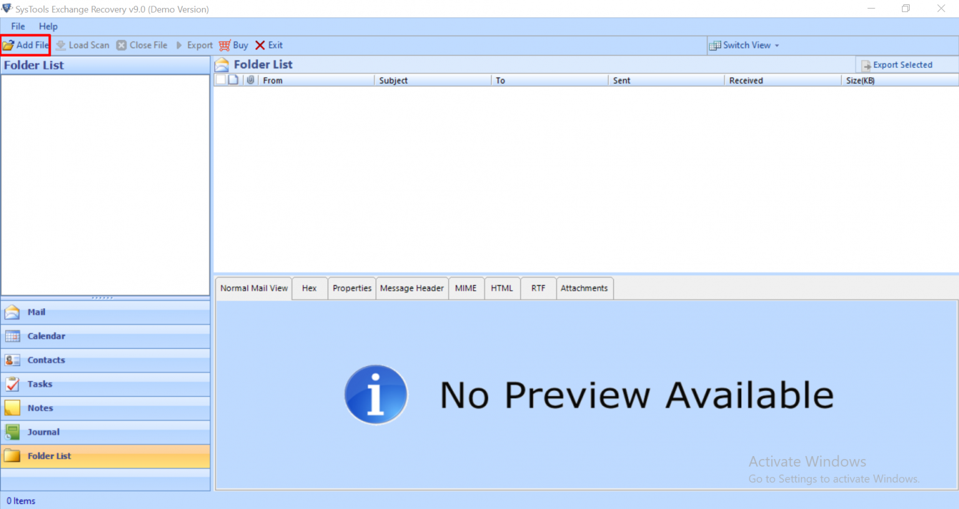Switch to the Message Header tab

(411, 288)
